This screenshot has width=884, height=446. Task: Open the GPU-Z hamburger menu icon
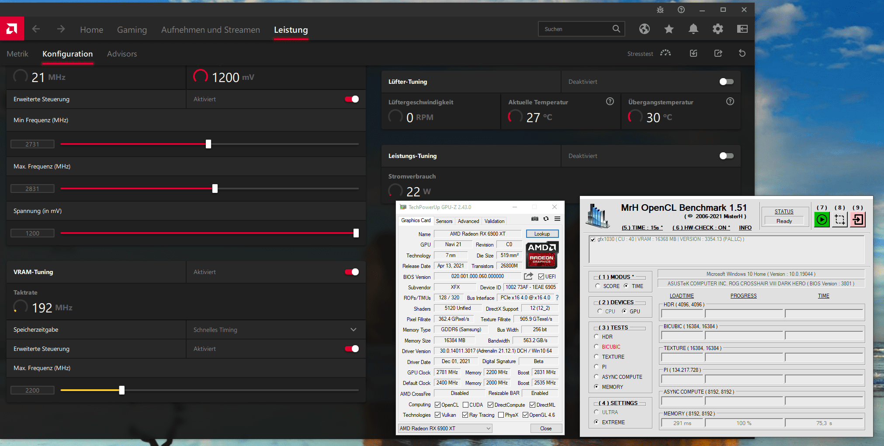click(557, 219)
